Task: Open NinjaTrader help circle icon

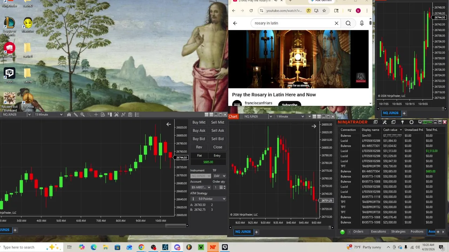Action: tap(411, 122)
